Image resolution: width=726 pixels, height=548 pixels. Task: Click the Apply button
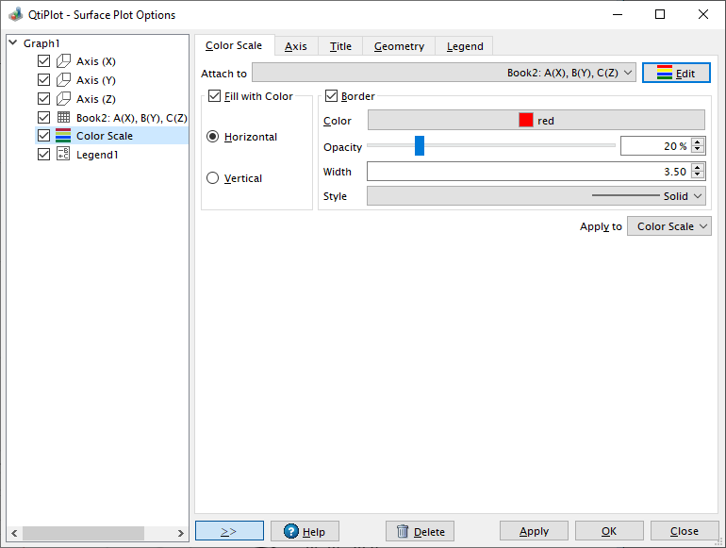534,532
